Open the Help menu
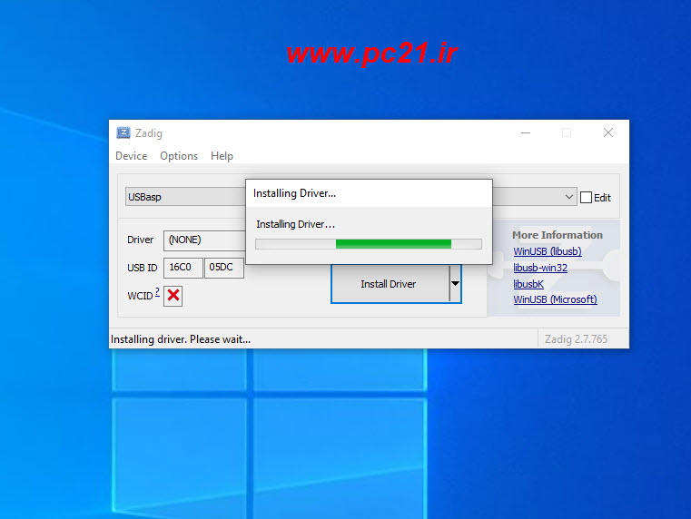 pos(222,156)
